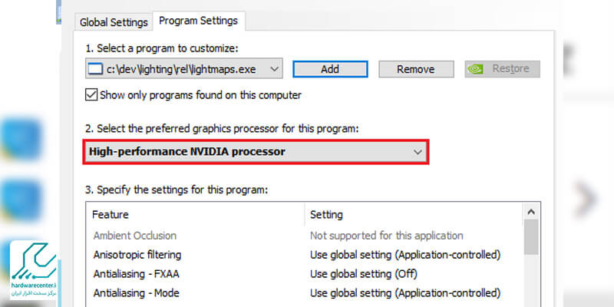Switch to the Global Settings tab
This screenshot has height=307, width=614.
coord(114,21)
